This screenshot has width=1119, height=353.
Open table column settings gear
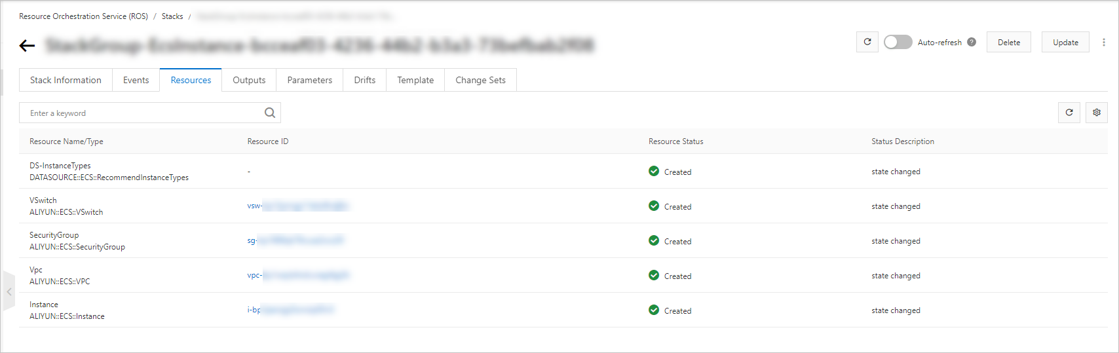pos(1097,113)
